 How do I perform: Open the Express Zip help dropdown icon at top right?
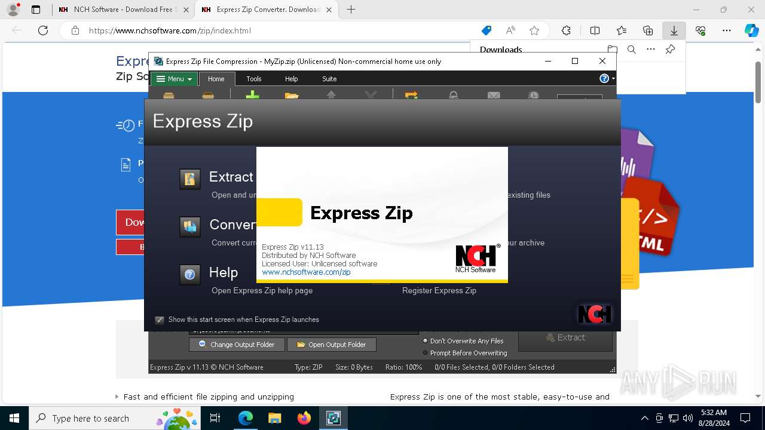coord(607,79)
